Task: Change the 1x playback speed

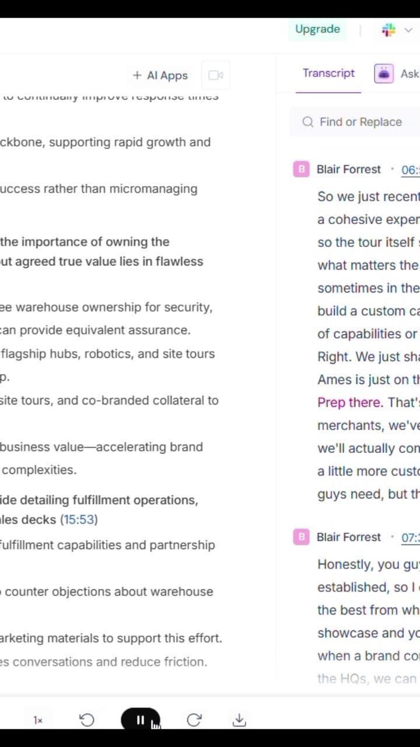Action: 38,720
